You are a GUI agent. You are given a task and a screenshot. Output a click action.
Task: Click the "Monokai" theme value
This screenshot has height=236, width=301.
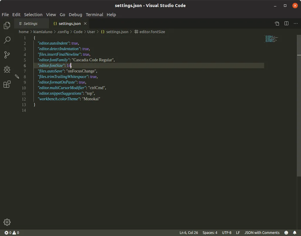[x=91, y=99]
